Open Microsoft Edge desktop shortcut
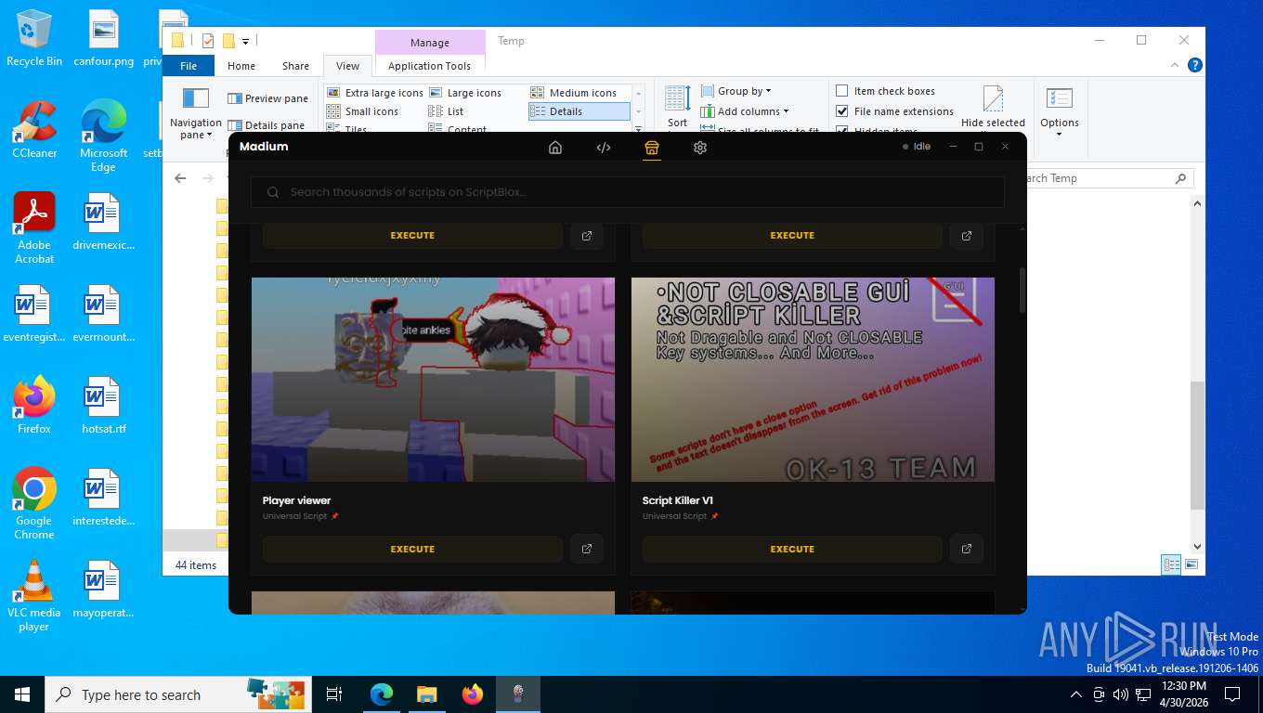Image resolution: width=1263 pixels, height=713 pixels. click(103, 136)
